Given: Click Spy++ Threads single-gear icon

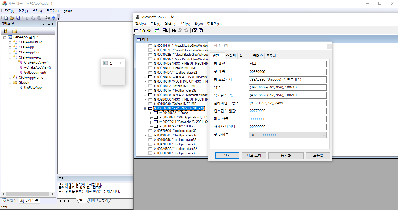Looking at the screenshot, I should click(149, 30).
